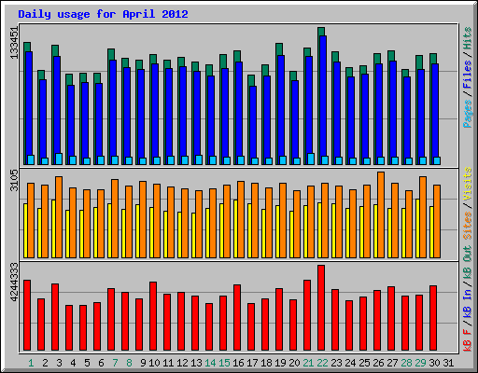Click the 'Files' legend label
Image resolution: width=478 pixels, height=373 pixels.
pyautogui.click(x=468, y=75)
